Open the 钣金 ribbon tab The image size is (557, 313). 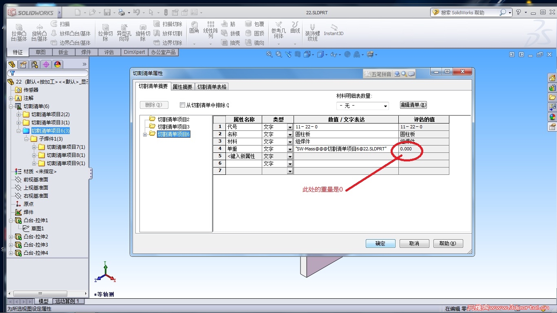[63, 52]
